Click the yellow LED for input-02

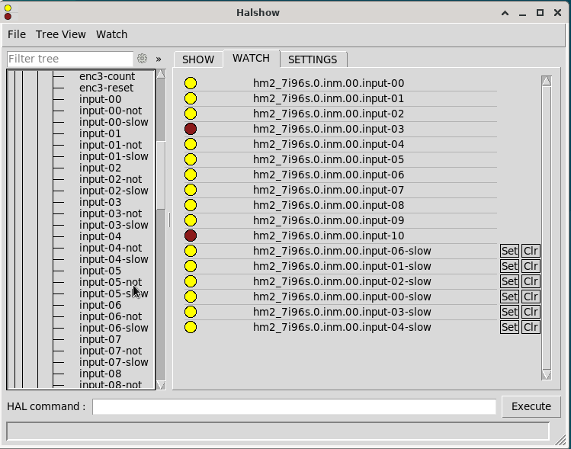tap(191, 114)
